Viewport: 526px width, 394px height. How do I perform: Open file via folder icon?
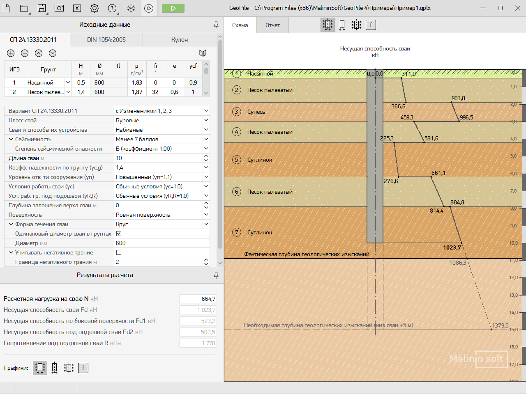pos(24,8)
